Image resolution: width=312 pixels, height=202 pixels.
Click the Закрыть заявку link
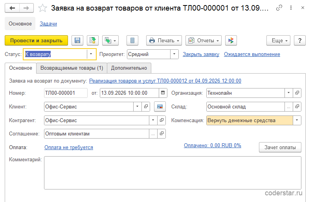click(201, 54)
